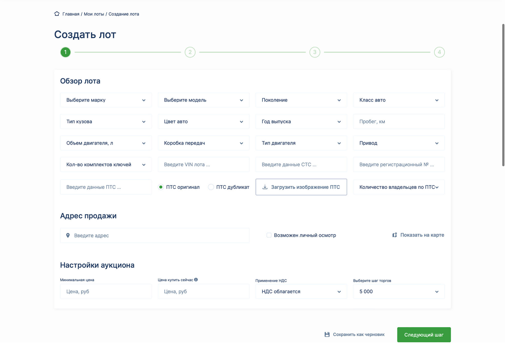Open the шаг торгов dropdown showing 5 000
505x354 pixels.
point(399,291)
